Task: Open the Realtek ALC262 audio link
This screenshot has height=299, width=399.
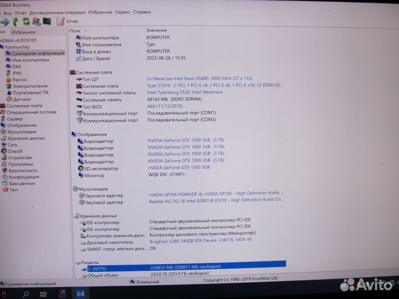Action: [216, 200]
